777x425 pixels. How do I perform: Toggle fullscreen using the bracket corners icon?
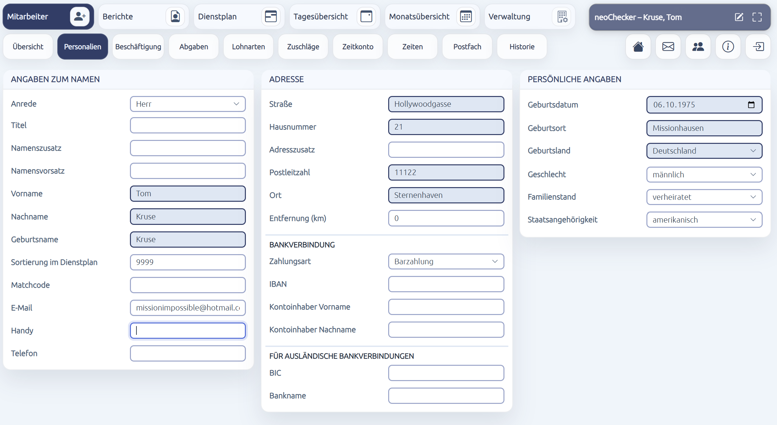tap(757, 17)
